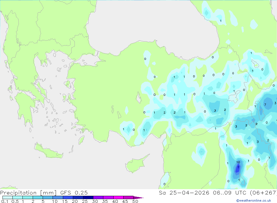Click the island of Crete on map

pyautogui.click(x=48, y=151)
